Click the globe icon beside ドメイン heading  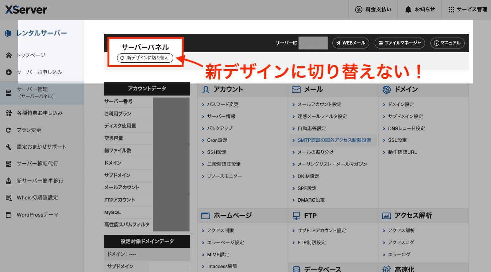coord(387,89)
